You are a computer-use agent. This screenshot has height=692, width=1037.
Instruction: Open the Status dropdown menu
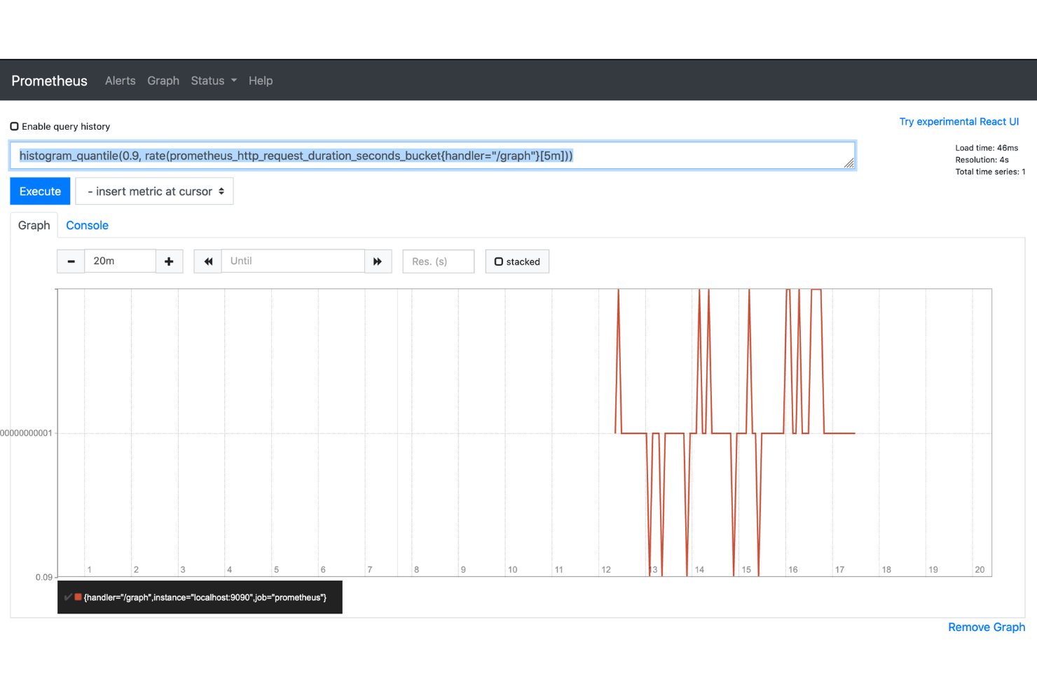point(214,81)
